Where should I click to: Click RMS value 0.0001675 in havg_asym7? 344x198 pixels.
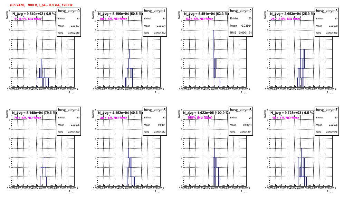point(332,132)
